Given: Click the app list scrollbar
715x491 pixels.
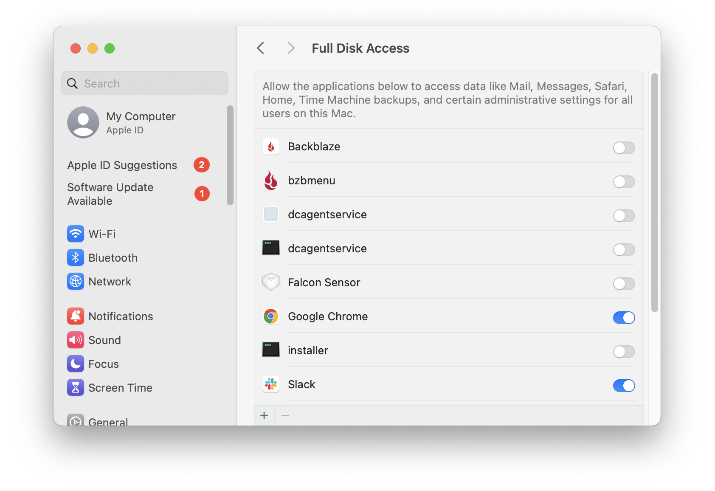Looking at the screenshot, I should (654, 193).
